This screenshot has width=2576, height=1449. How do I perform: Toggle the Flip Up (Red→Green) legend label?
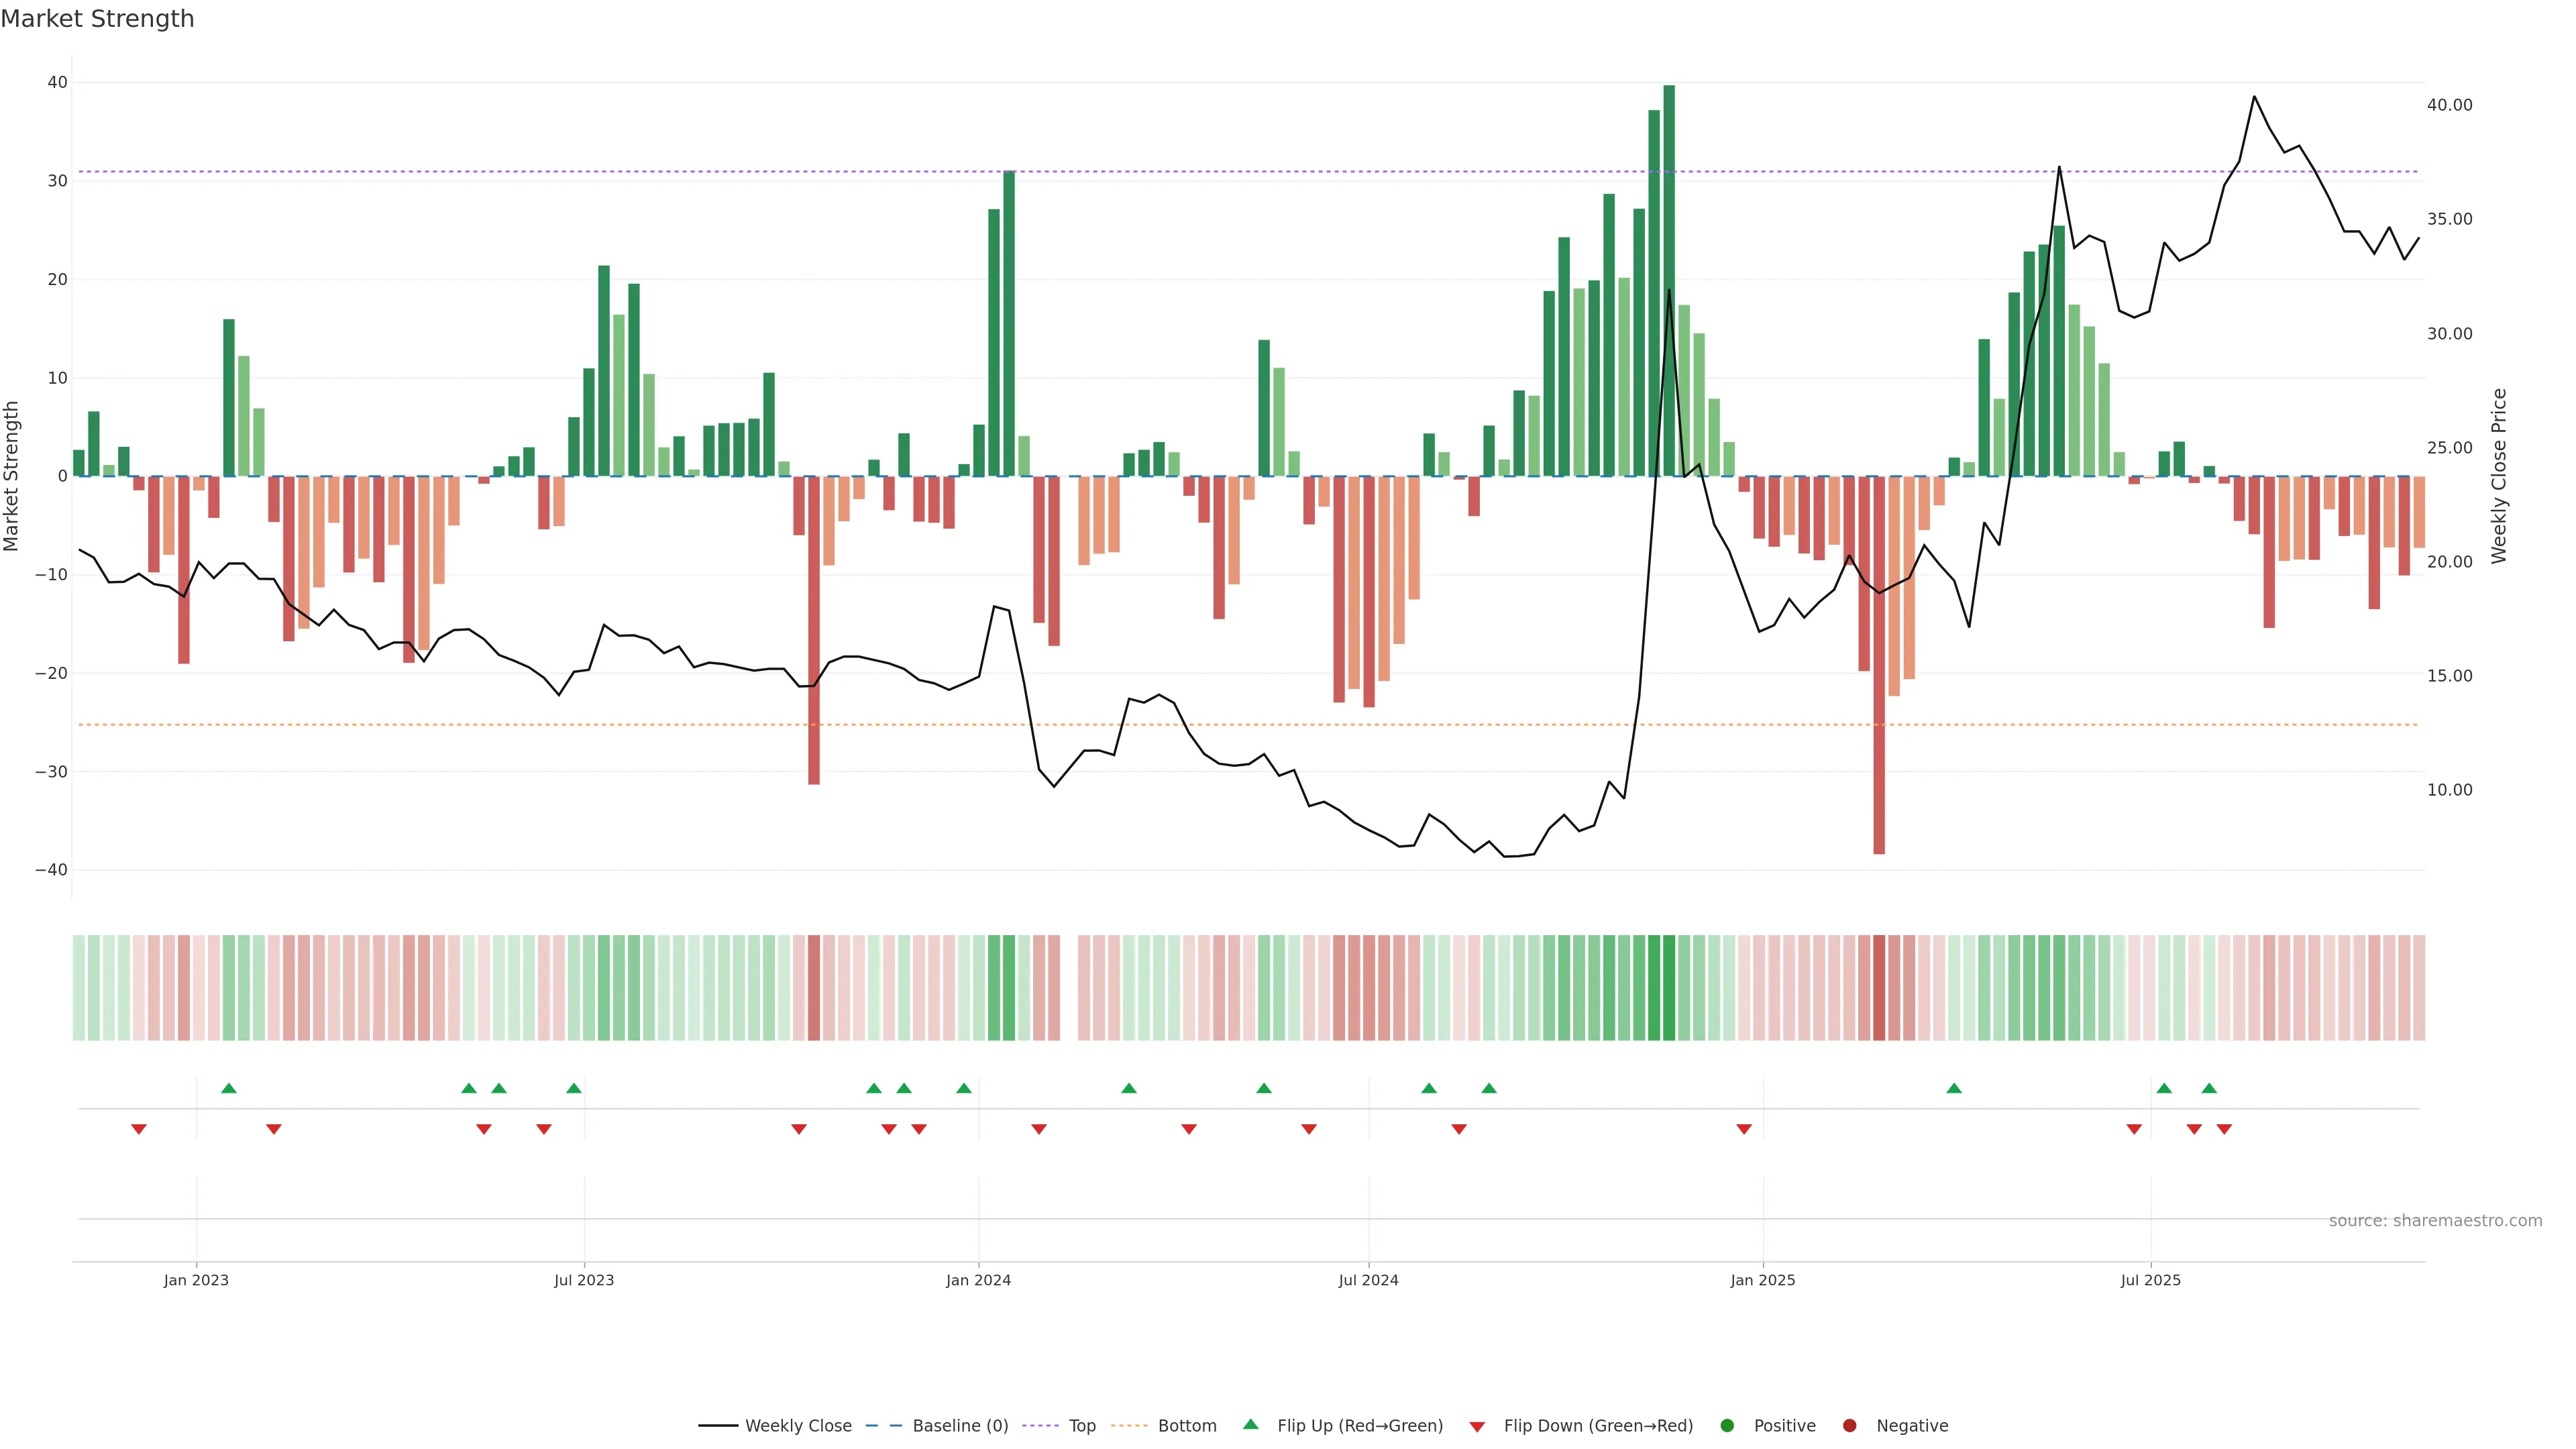tap(1360, 1426)
